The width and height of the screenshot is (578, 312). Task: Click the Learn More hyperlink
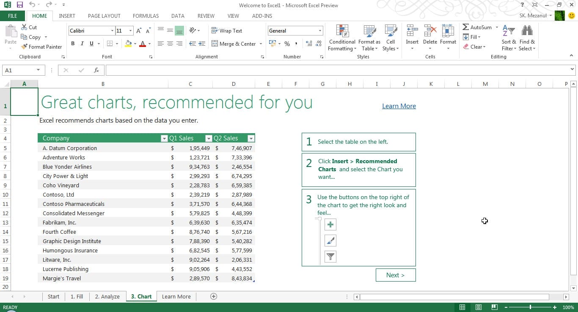pos(399,106)
